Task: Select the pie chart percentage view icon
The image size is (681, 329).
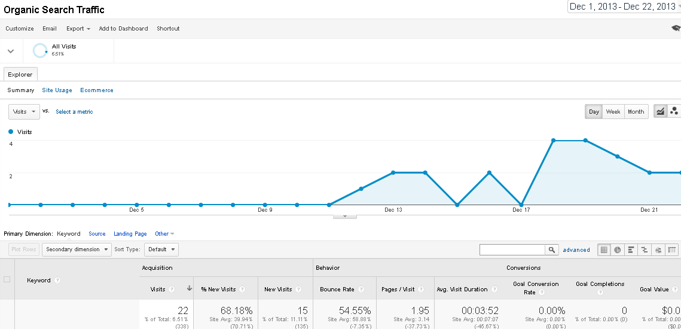Action: click(617, 250)
